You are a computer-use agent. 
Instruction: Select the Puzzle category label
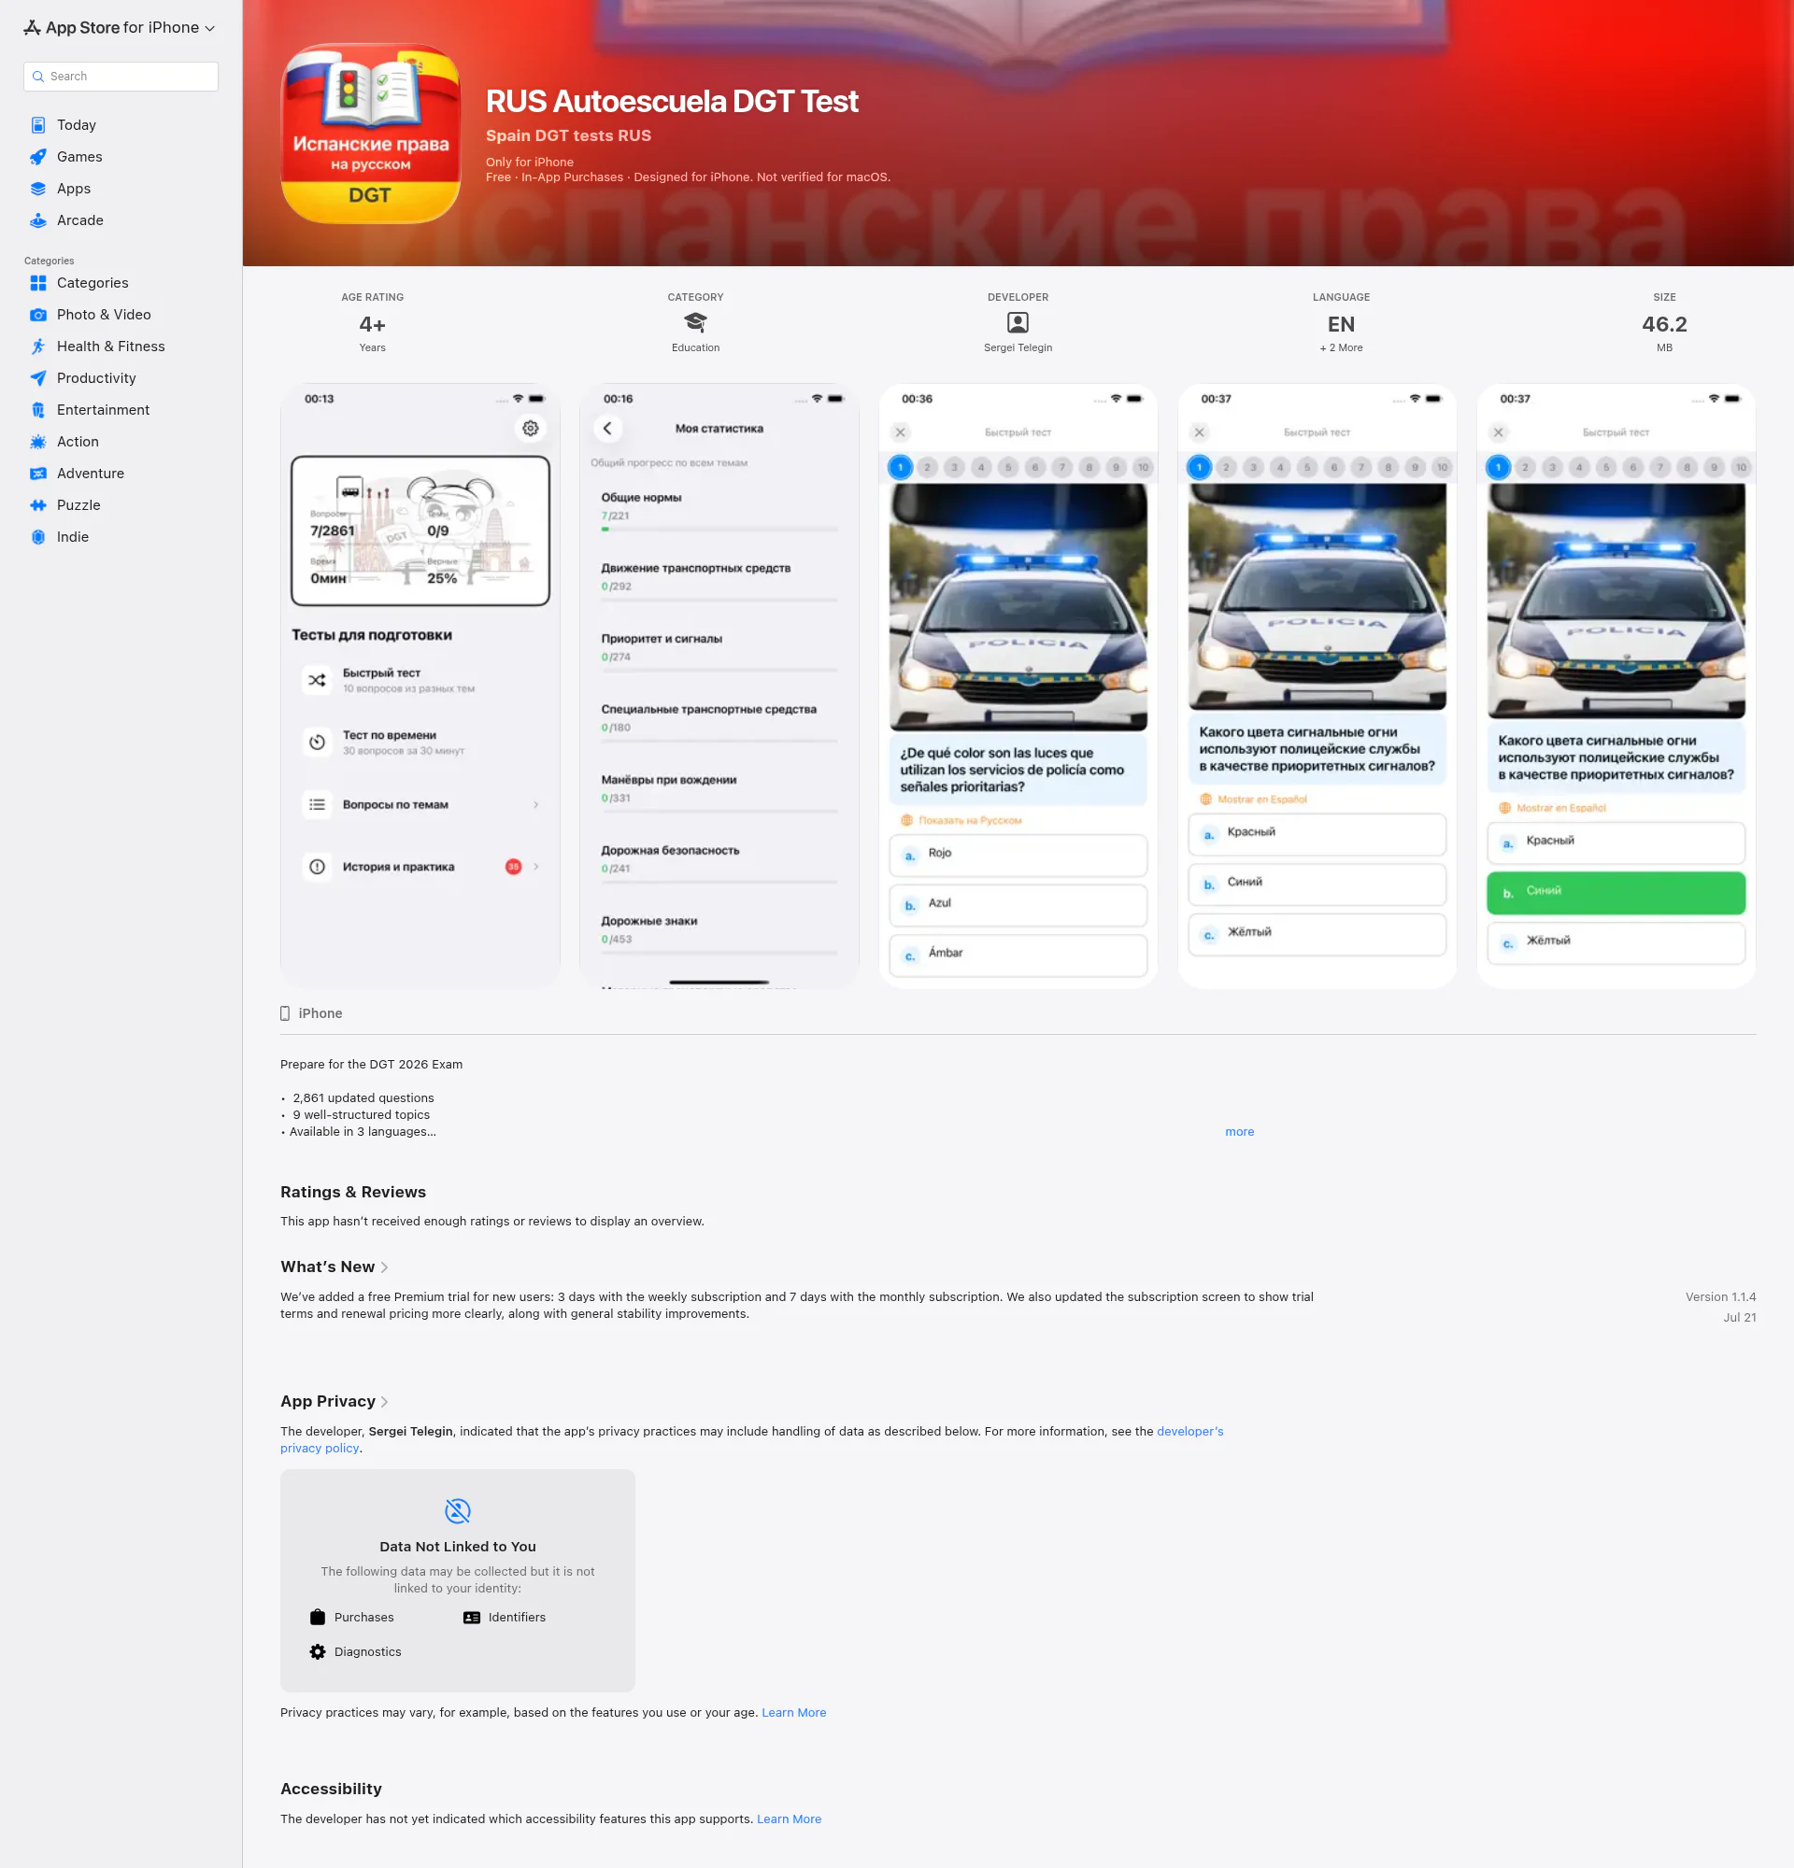[78, 505]
